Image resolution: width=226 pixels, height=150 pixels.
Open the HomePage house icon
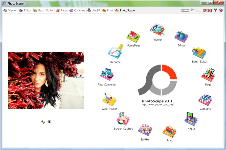(133, 37)
